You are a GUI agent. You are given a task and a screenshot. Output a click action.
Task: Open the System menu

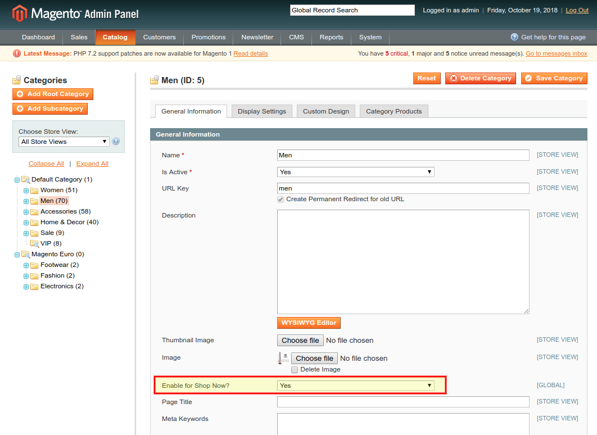pyautogui.click(x=370, y=37)
